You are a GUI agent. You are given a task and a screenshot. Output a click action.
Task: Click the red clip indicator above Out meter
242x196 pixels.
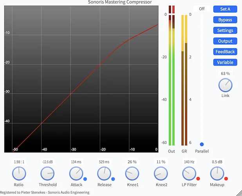tap(173, 9)
